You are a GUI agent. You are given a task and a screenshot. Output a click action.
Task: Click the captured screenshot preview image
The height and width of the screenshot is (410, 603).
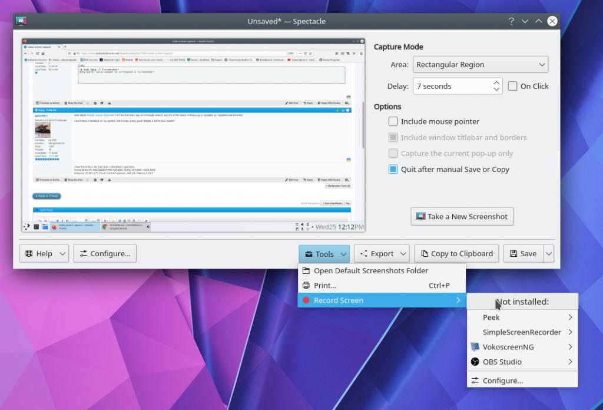tap(192, 135)
